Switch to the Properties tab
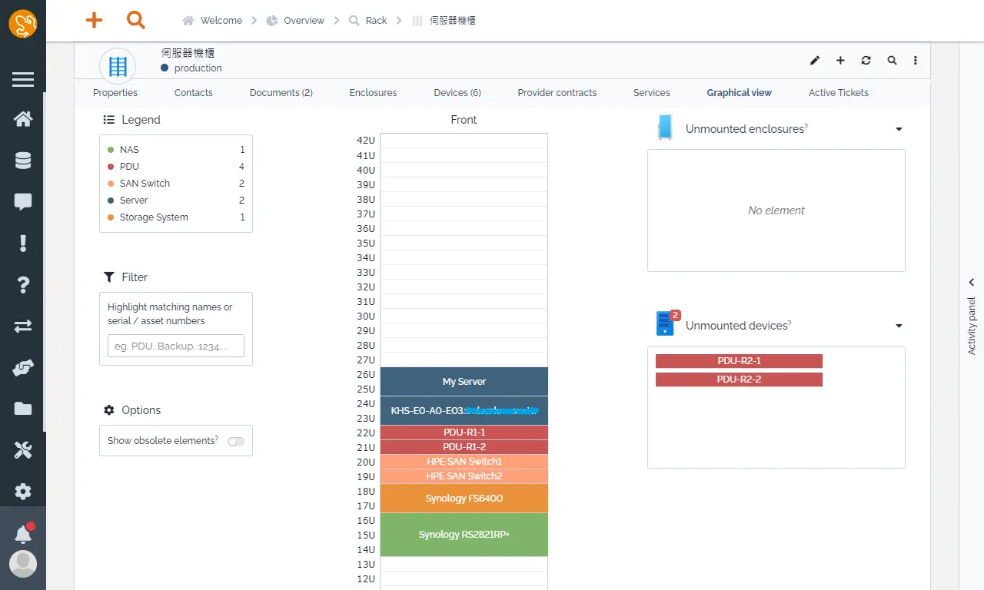 [115, 93]
